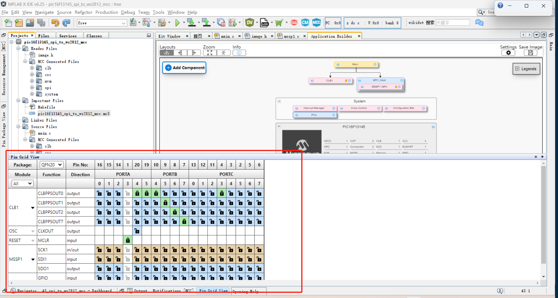Click the MCC Code Configurator icon
Image resolution: width=558 pixels, height=298 pixels.
317,23
